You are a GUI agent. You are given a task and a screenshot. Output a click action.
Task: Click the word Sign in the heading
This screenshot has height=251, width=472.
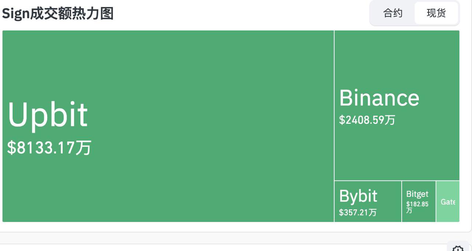tap(15, 14)
